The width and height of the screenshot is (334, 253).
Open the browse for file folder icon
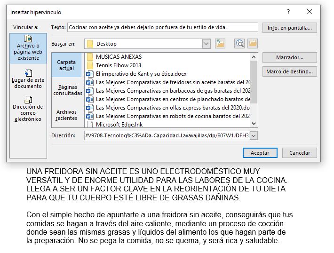pyautogui.click(x=253, y=44)
